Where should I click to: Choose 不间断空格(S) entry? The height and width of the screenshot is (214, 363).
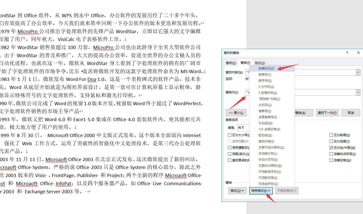(x=272, y=178)
